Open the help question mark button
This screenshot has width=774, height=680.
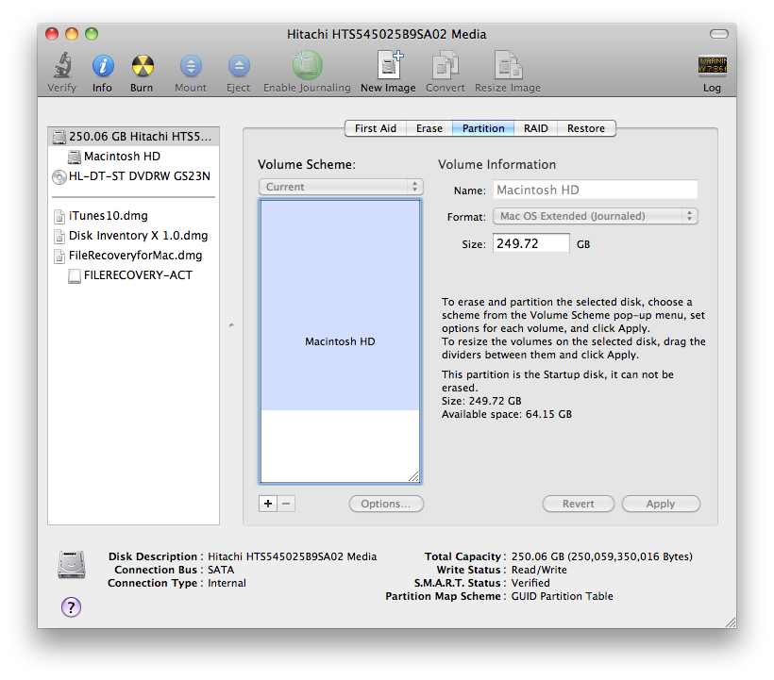tap(71, 607)
